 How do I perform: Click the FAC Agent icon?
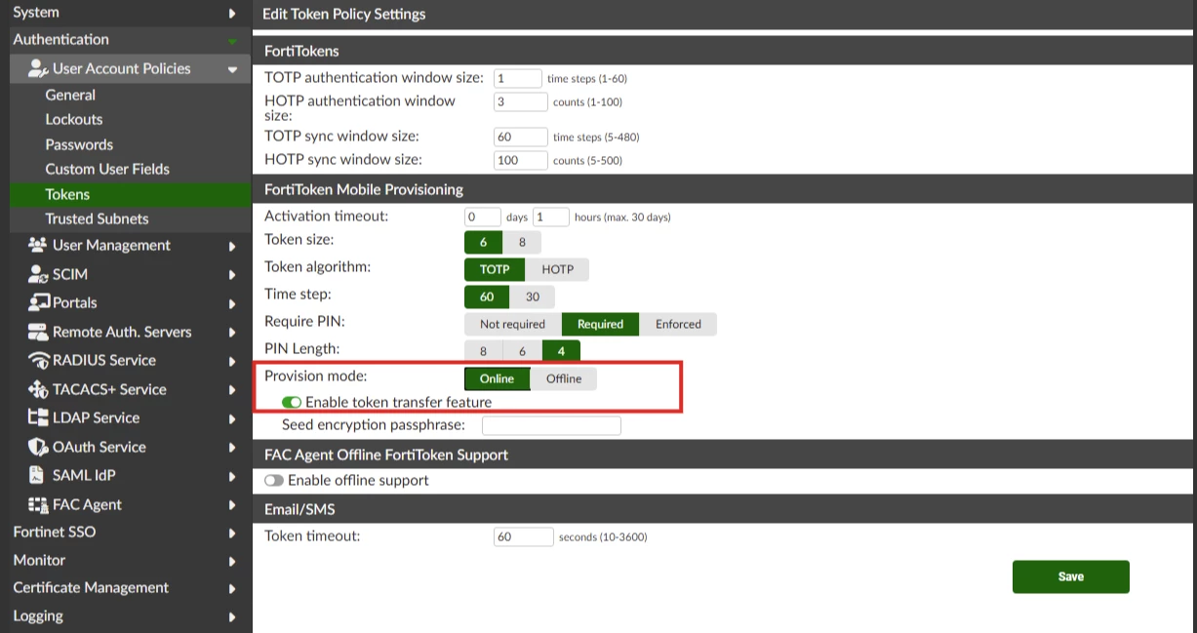37,504
